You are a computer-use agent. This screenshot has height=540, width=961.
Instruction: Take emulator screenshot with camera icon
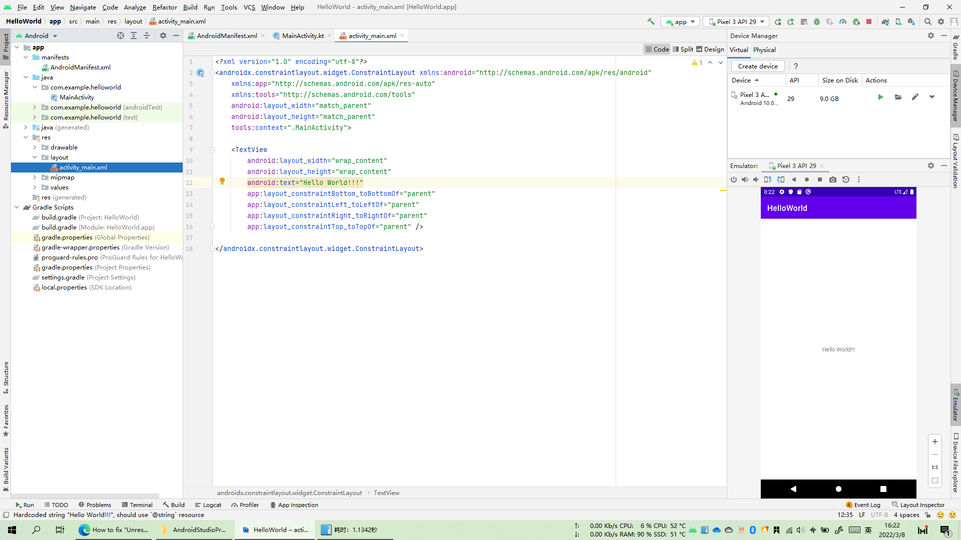tap(833, 179)
